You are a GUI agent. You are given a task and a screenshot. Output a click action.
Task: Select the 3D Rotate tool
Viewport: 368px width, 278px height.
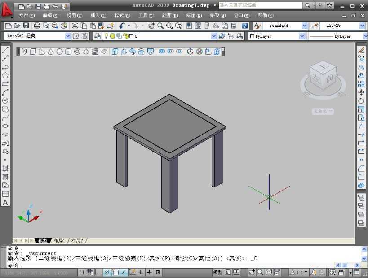199,52
